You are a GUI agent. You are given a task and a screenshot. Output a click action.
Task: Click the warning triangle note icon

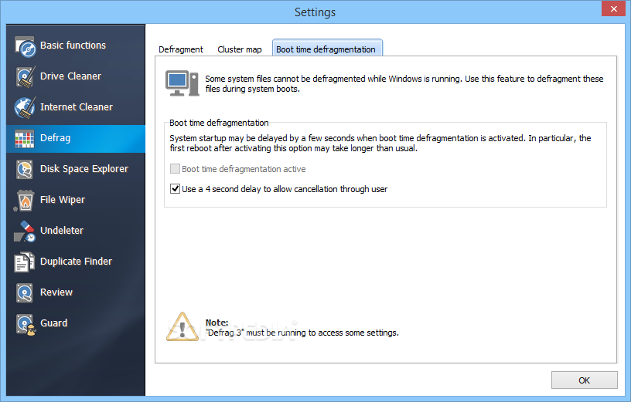tap(182, 327)
